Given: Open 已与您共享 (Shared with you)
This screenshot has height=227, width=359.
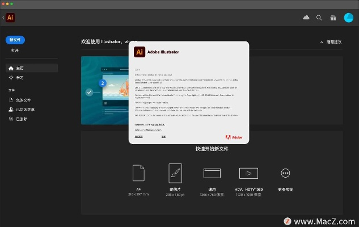Looking at the screenshot, I should [x=25, y=110].
